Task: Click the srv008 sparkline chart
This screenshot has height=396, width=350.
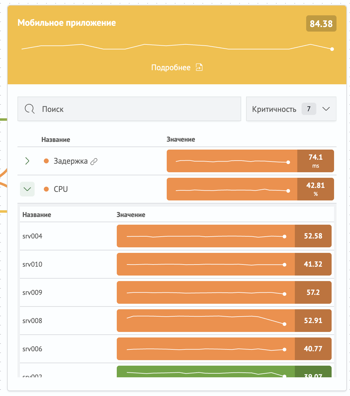Action: tap(206, 321)
